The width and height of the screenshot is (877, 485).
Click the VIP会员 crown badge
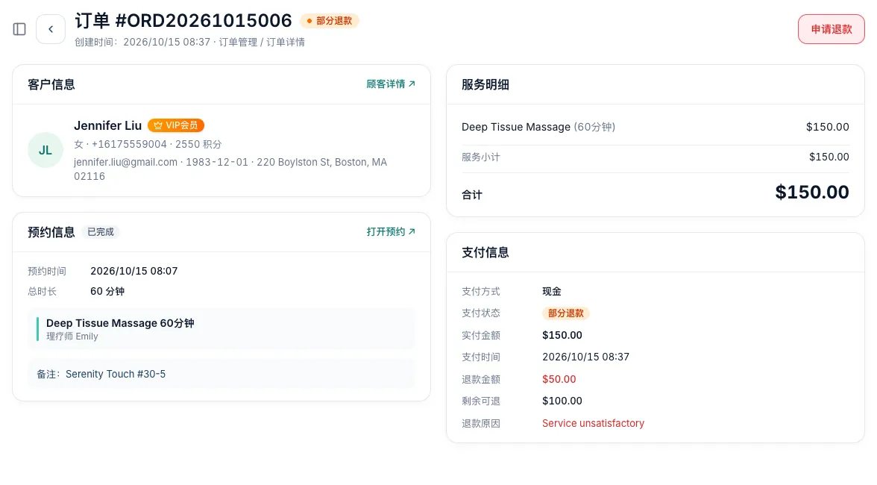point(176,125)
